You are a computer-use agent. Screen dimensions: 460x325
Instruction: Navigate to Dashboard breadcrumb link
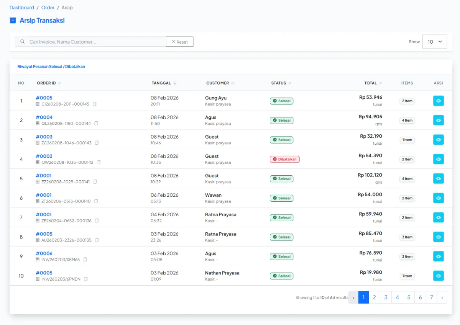point(22,8)
